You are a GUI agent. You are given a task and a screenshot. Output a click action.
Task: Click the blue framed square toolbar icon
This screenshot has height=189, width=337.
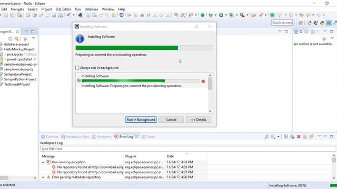click(x=122, y=15)
